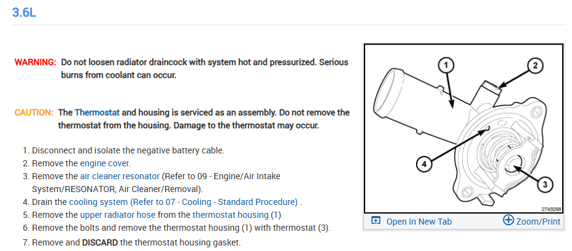This screenshot has width=572, height=251.
Task: Open the Thermostat link in the caution note
Action: pyautogui.click(x=97, y=113)
